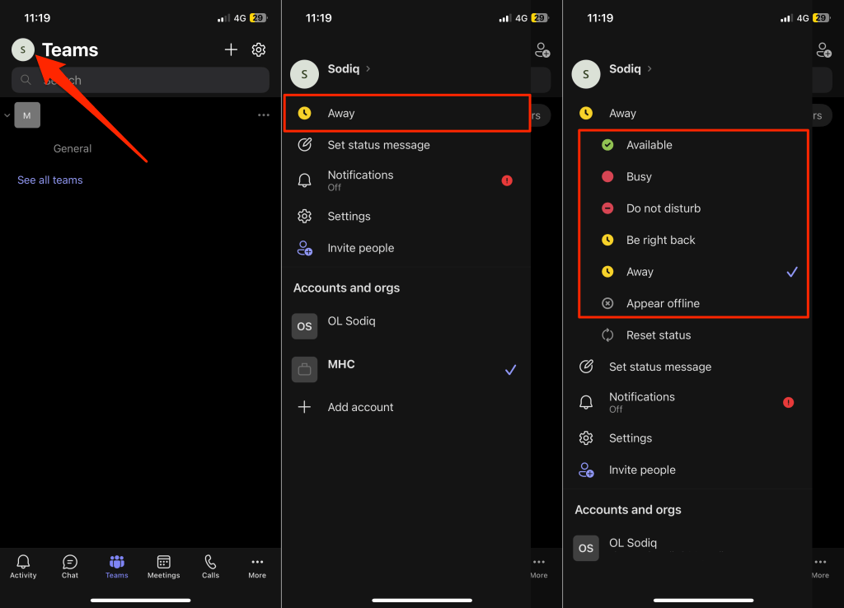Open the More tab in first screen
The height and width of the screenshot is (608, 844).
click(x=257, y=567)
